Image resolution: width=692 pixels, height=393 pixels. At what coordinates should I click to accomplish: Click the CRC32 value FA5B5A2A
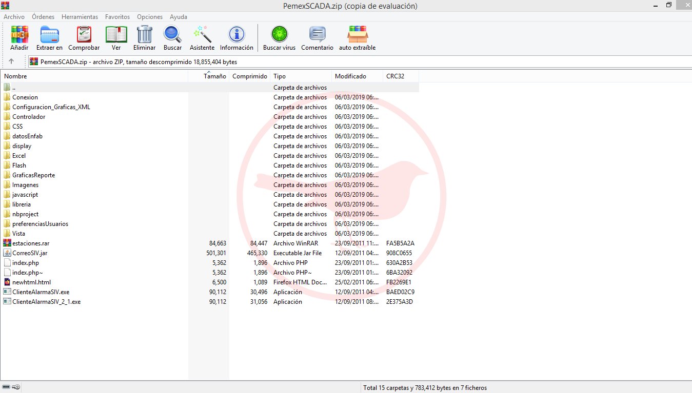[x=400, y=243]
